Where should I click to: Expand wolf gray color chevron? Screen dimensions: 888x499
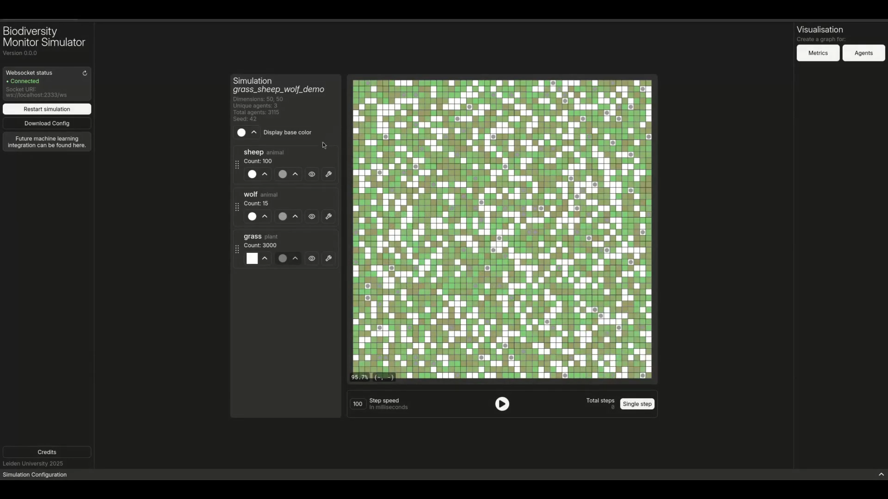tap(295, 216)
